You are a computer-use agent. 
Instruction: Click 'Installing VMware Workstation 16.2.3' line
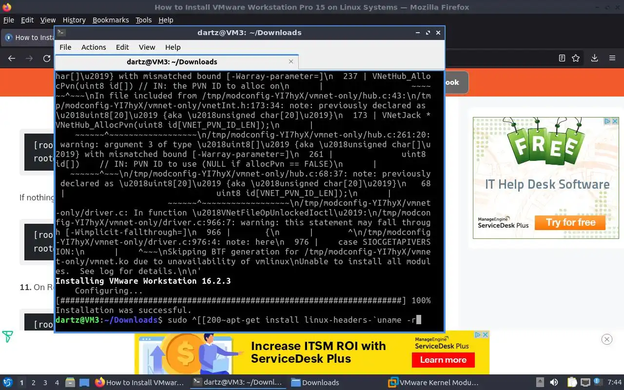[x=143, y=281]
